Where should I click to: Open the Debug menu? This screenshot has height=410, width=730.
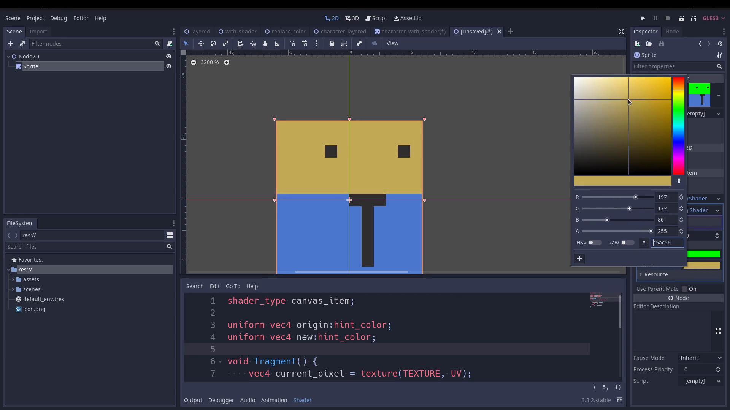(58, 18)
